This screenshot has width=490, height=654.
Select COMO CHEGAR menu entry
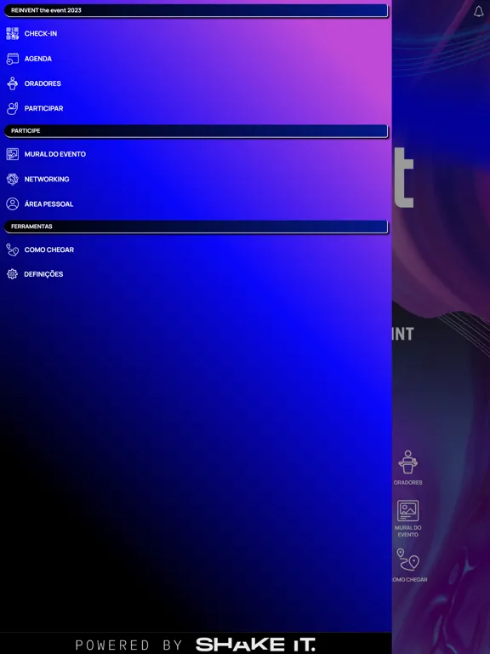[48, 250]
